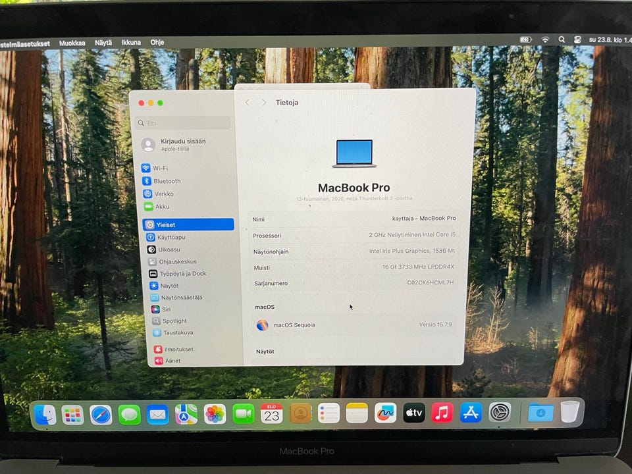Open Contacts from the Dock
632x474 pixels.
[x=301, y=413]
